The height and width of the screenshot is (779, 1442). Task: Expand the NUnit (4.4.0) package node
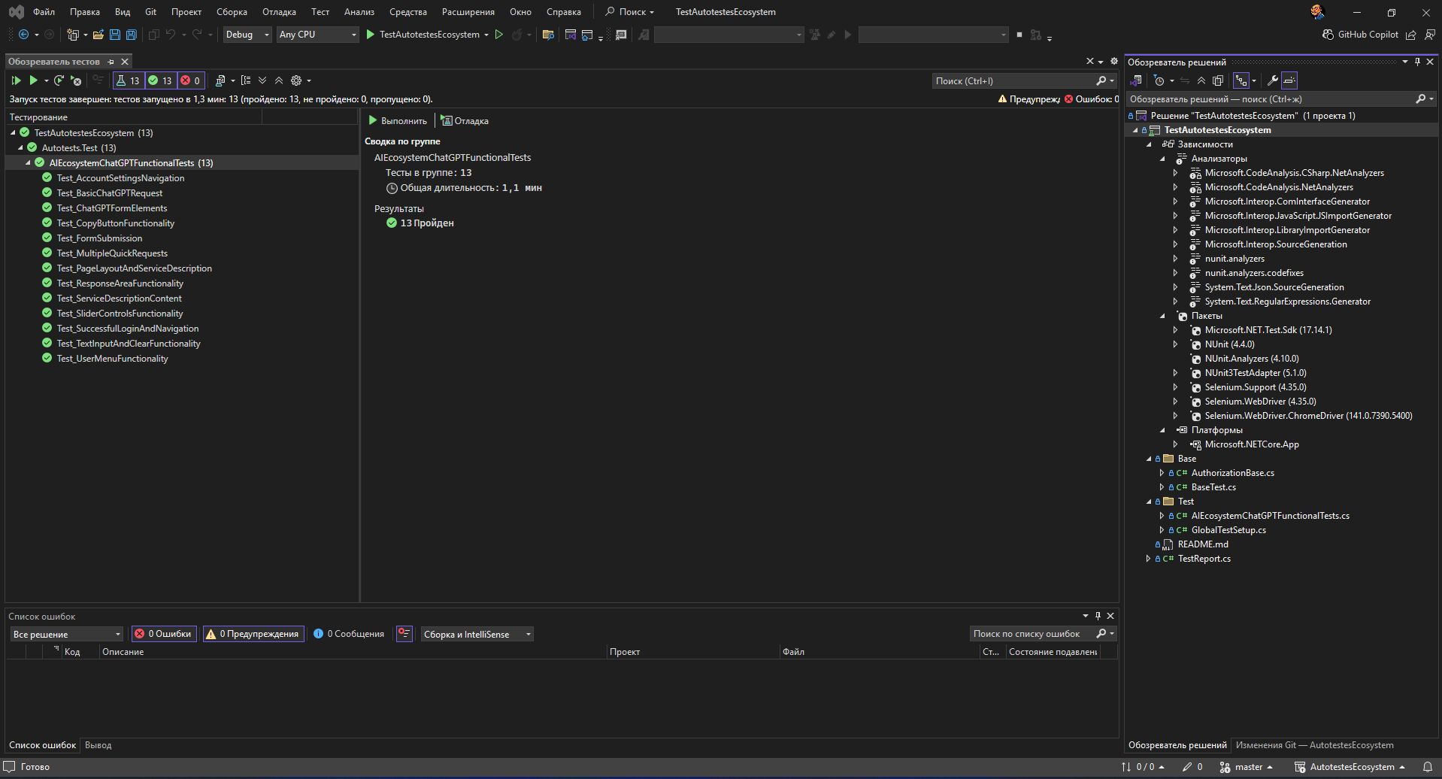point(1176,344)
